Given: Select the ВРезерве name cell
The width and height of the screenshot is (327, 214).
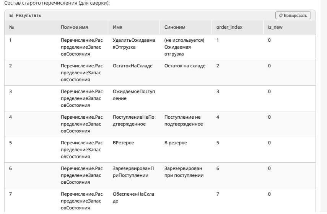Looking at the screenshot, I should pyautogui.click(x=134, y=150).
